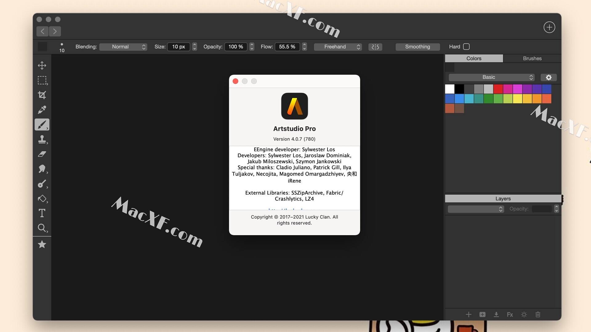591x332 pixels.
Task: Click the Layers panel header
Action: [503, 199]
